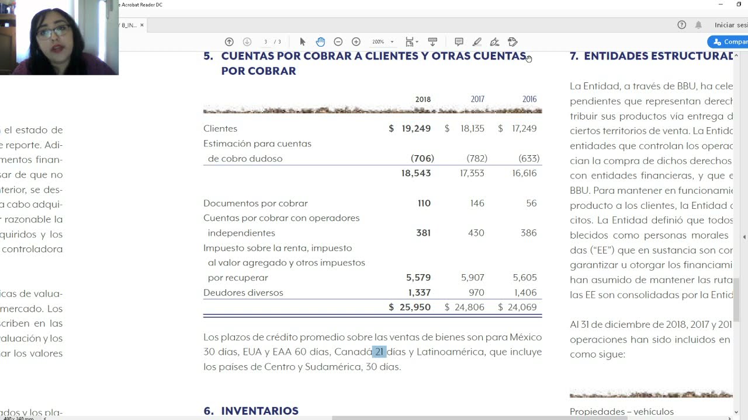748x420 pixels.
Task: Open the sign document tool
Action: (x=494, y=42)
